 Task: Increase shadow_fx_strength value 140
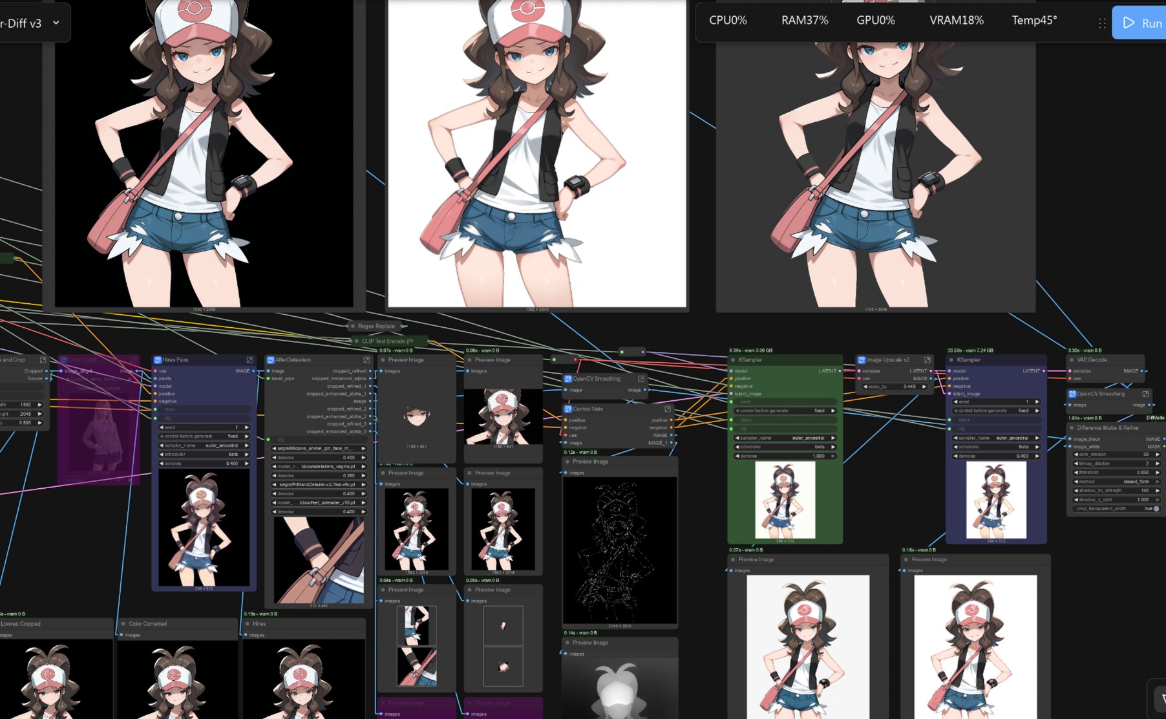(x=1158, y=491)
